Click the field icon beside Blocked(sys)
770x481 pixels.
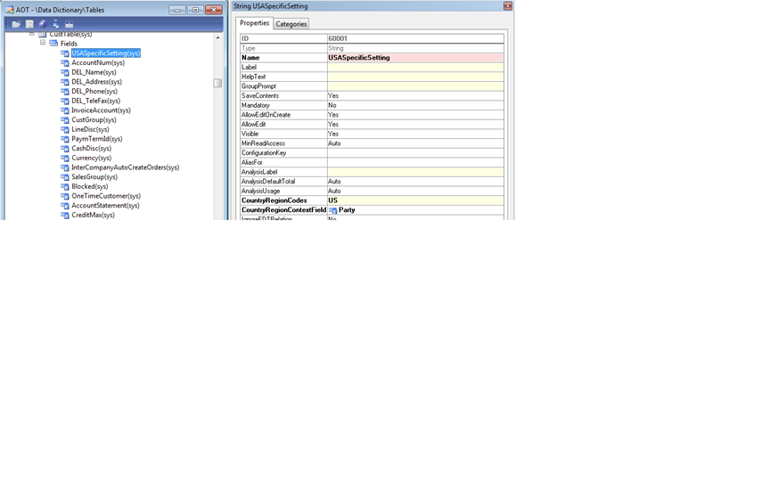pos(65,186)
